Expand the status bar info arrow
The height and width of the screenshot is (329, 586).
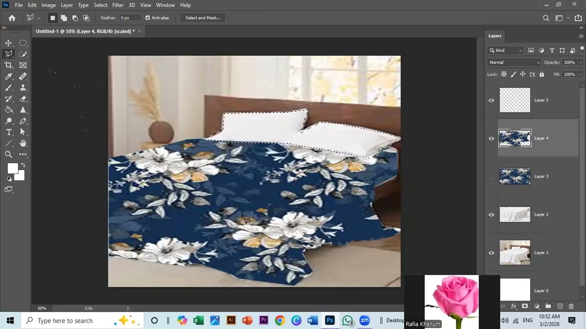128,308
